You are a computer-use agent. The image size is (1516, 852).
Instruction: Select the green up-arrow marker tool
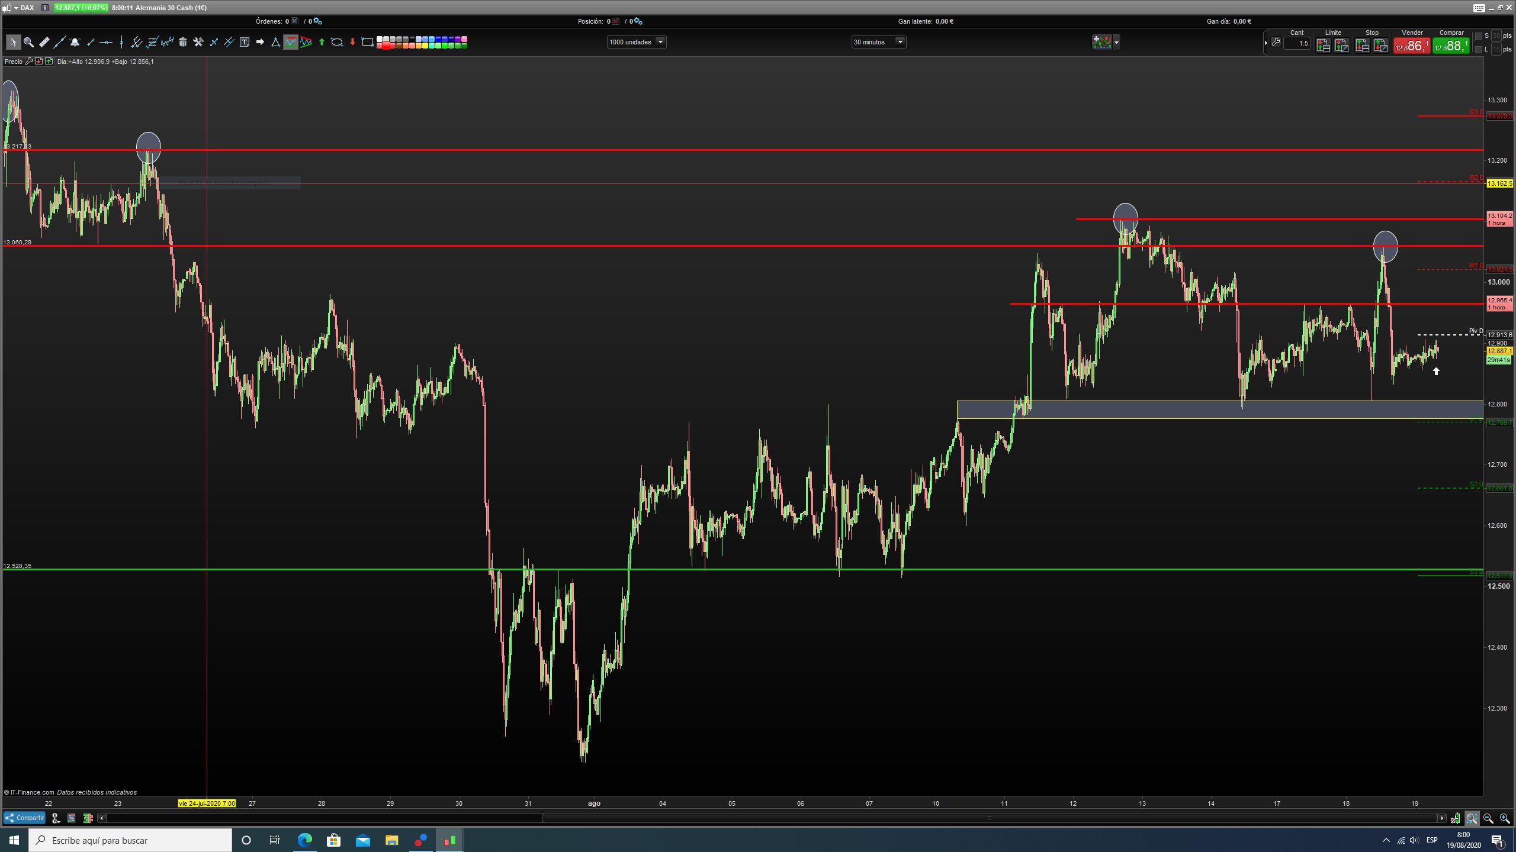point(322,42)
